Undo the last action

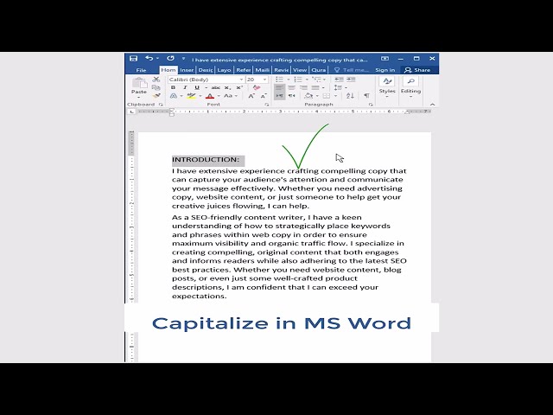[149, 58]
